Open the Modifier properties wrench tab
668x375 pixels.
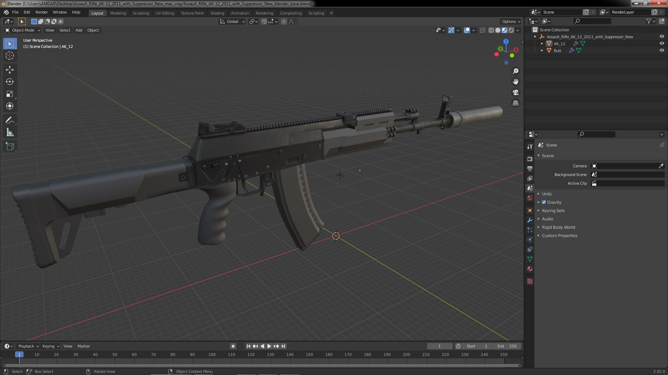[530, 220]
